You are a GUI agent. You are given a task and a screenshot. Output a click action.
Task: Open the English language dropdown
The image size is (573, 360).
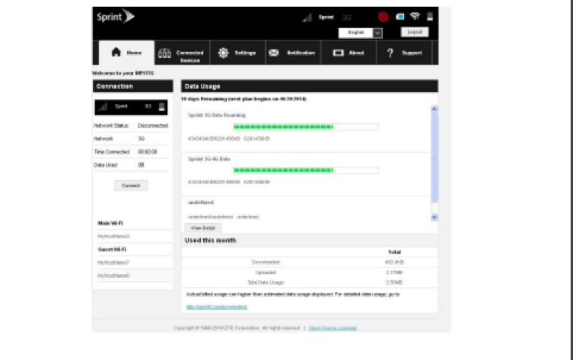coord(355,33)
